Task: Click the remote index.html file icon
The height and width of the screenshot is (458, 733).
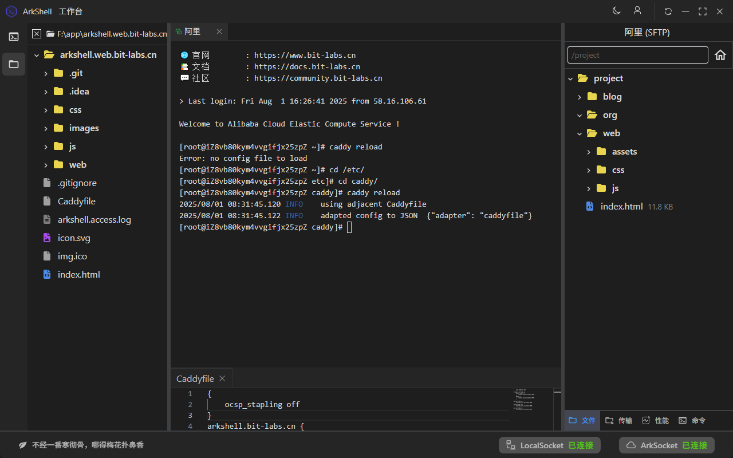Action: click(590, 207)
